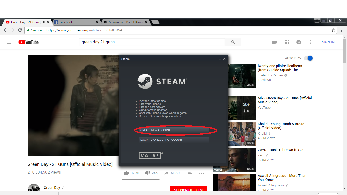Click the search magnifier button
The image size is (347, 195).
pos(233,42)
